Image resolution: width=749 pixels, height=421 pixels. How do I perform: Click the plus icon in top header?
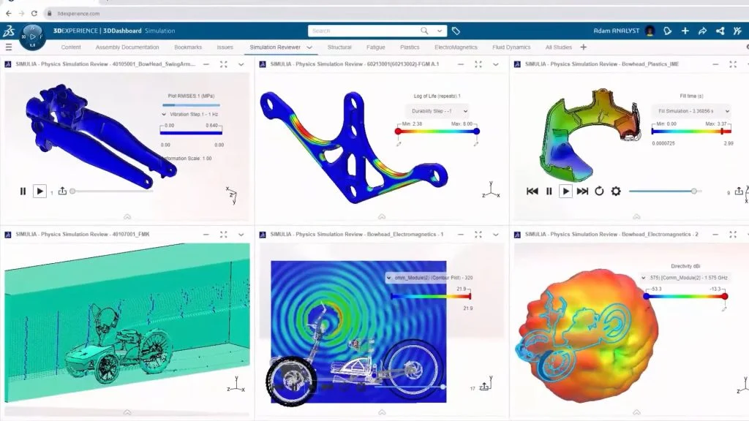coord(685,31)
